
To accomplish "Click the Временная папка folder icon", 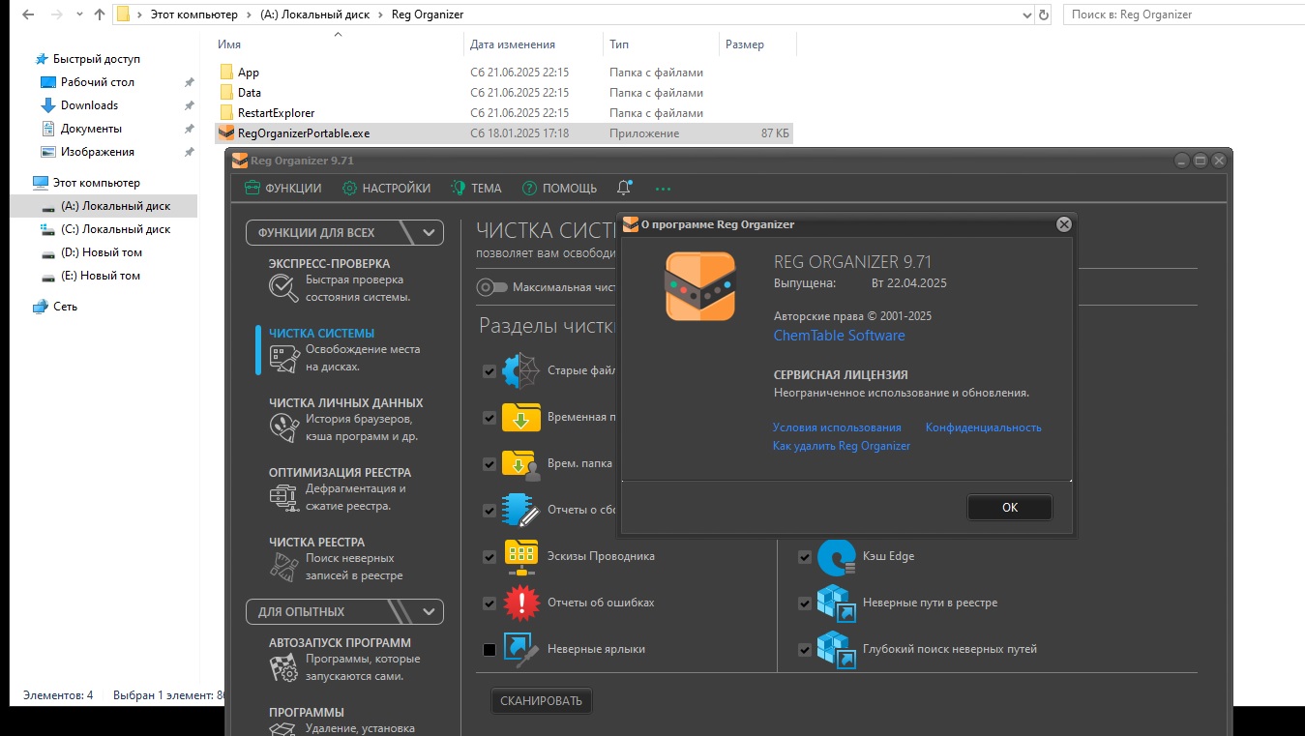I will tap(520, 417).
